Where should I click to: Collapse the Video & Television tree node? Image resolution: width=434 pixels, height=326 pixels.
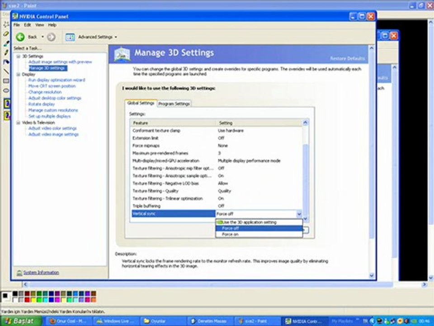[18, 123]
